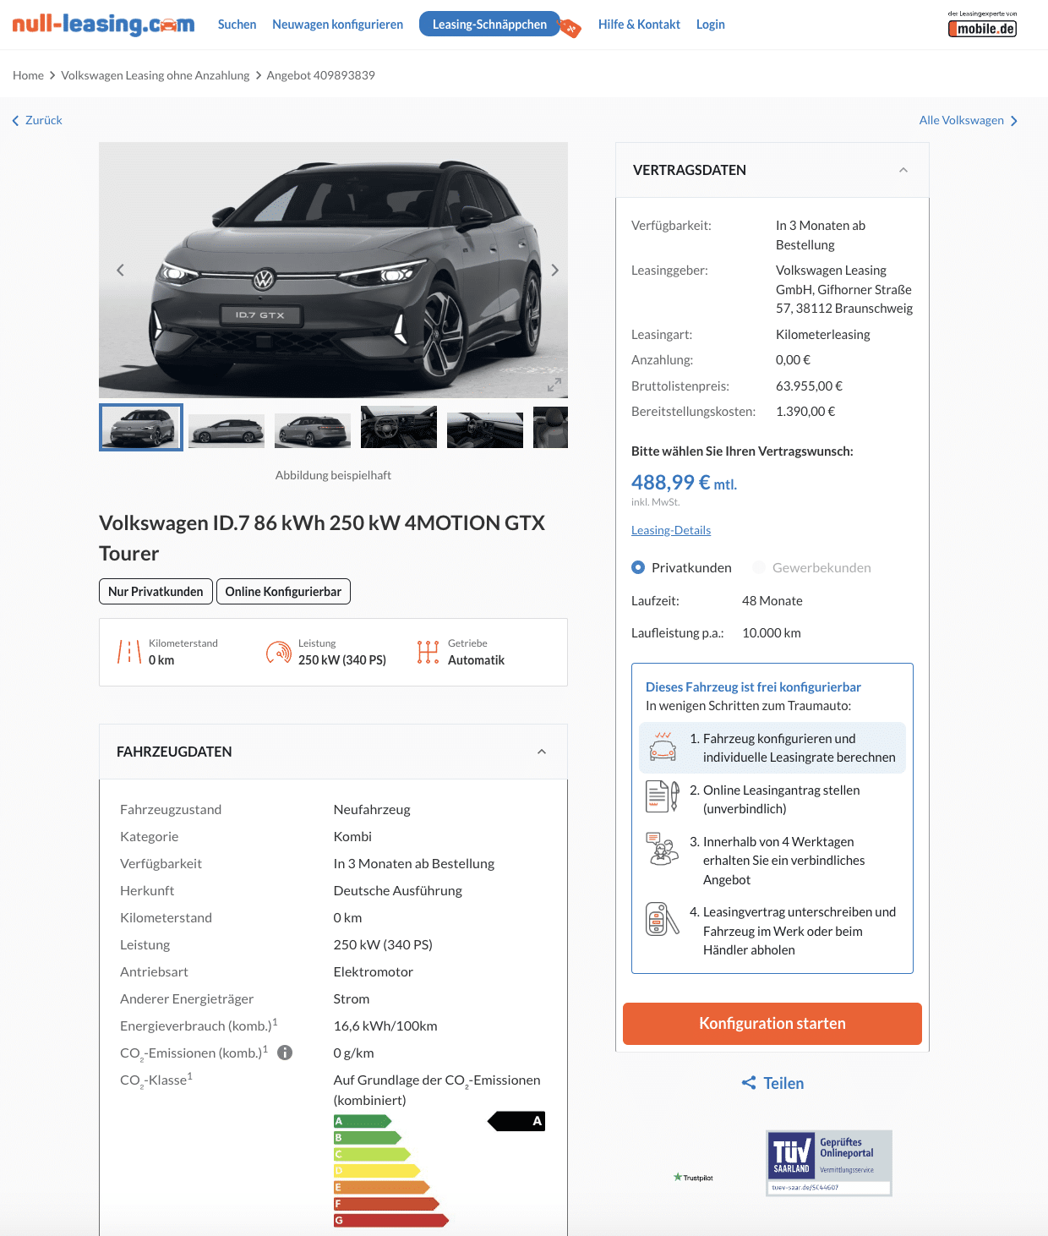Screen dimensions: 1048x1236
Task: Open the Laufleistung 10.000 km selector
Action: coord(772,632)
